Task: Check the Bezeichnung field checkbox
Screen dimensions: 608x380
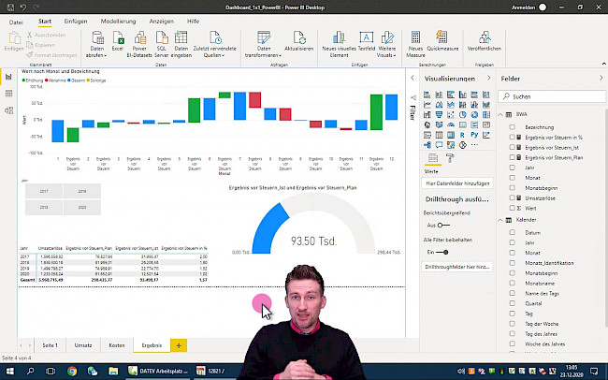Action: (513, 125)
